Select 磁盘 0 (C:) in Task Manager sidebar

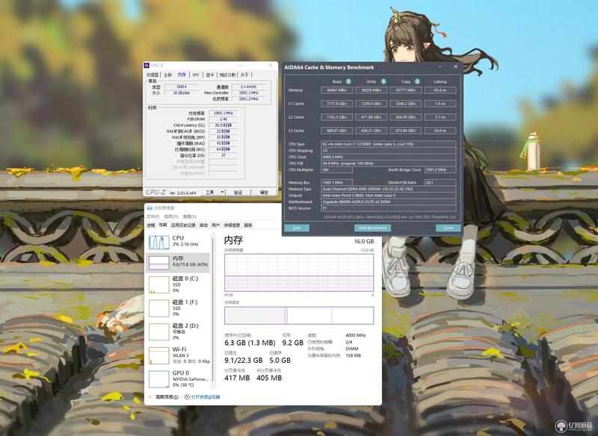pos(178,284)
